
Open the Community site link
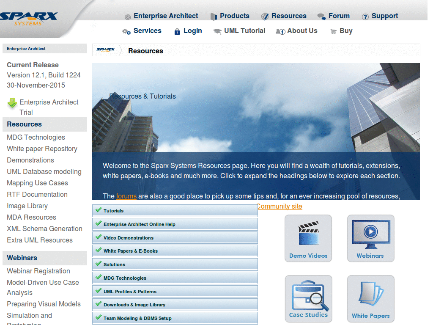tap(279, 207)
